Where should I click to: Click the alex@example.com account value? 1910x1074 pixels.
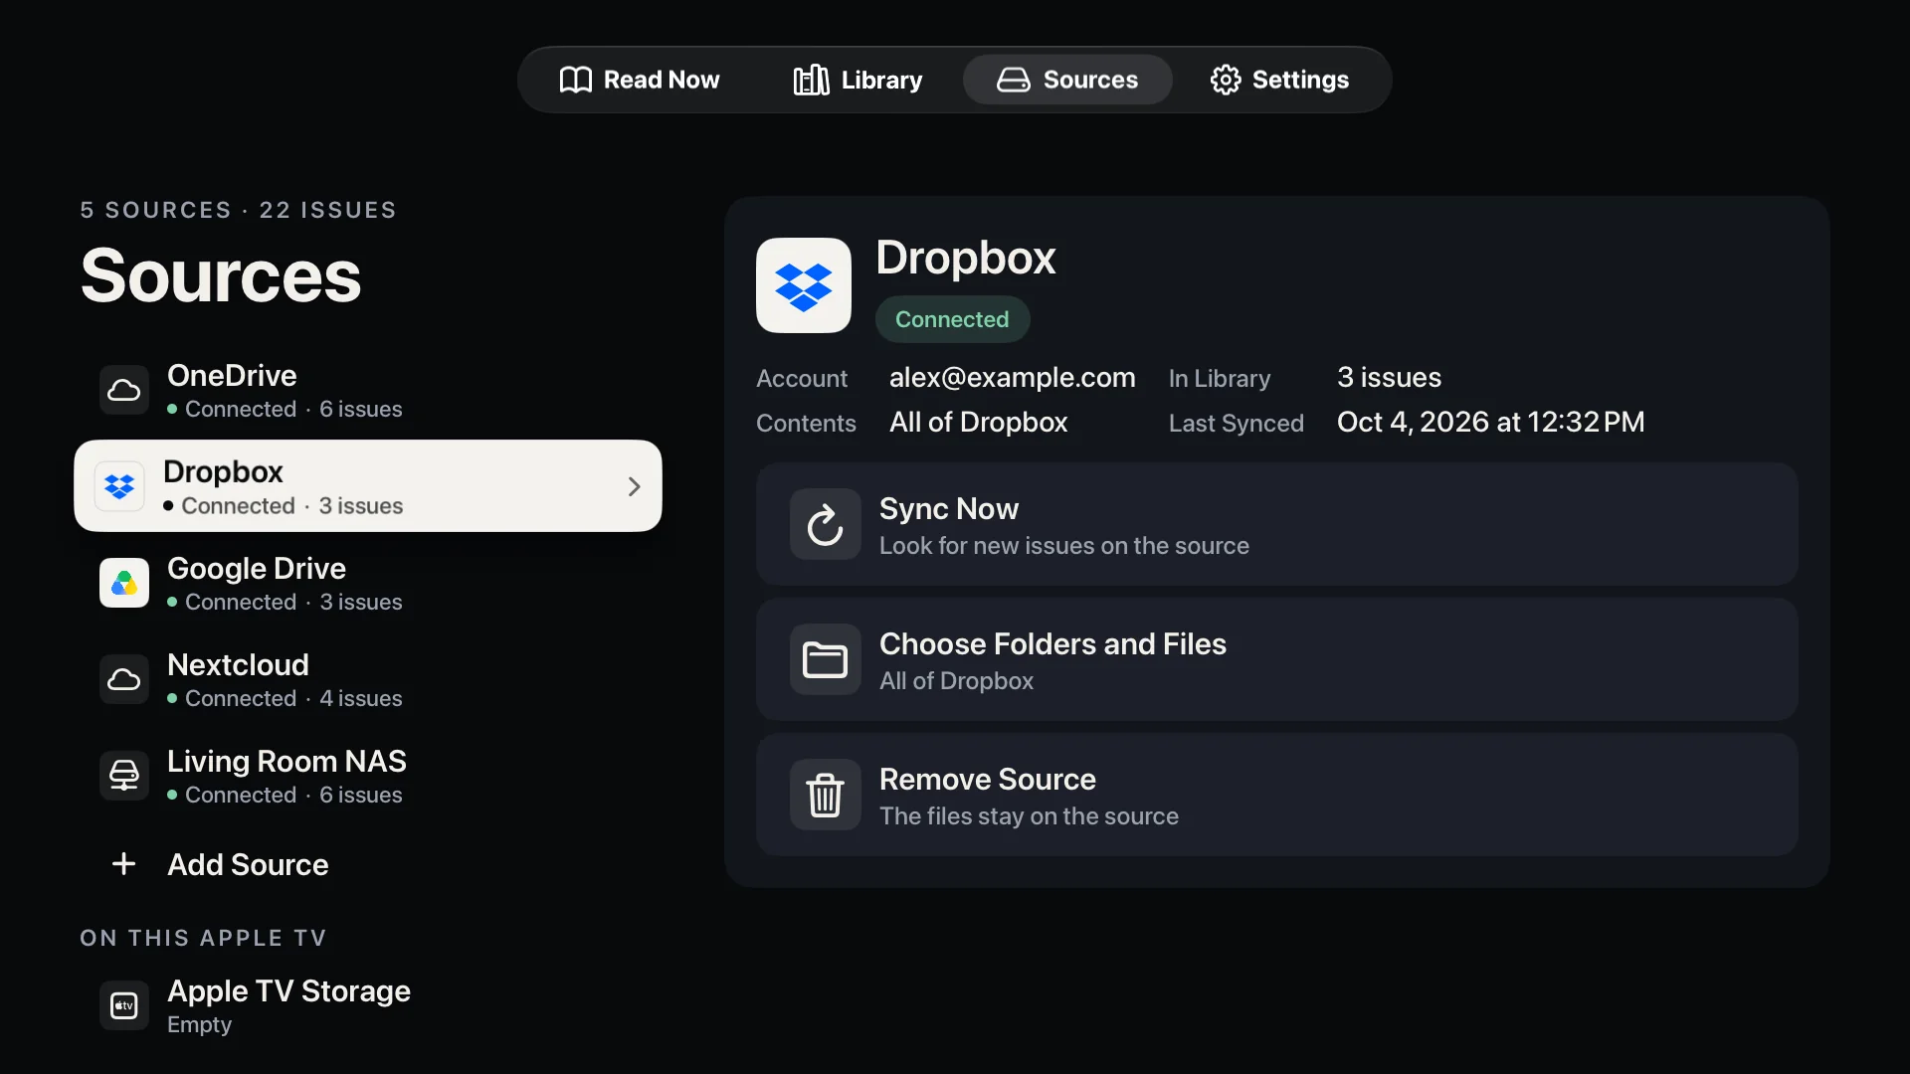1012,378
